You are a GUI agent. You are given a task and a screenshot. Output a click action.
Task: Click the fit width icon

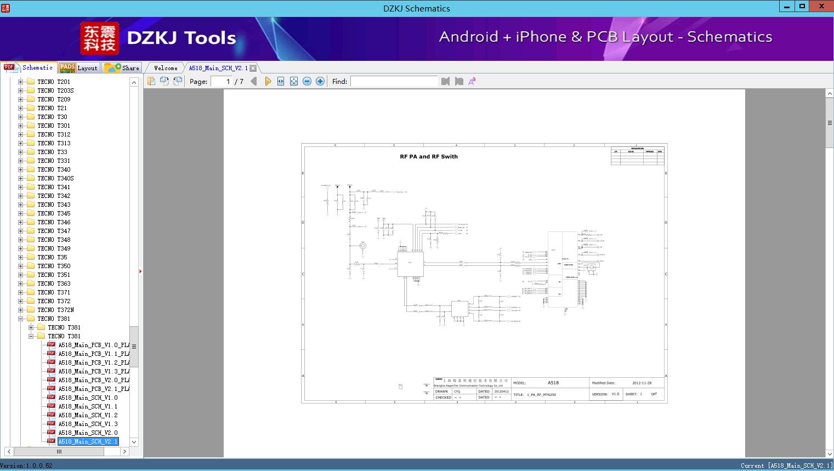(281, 81)
